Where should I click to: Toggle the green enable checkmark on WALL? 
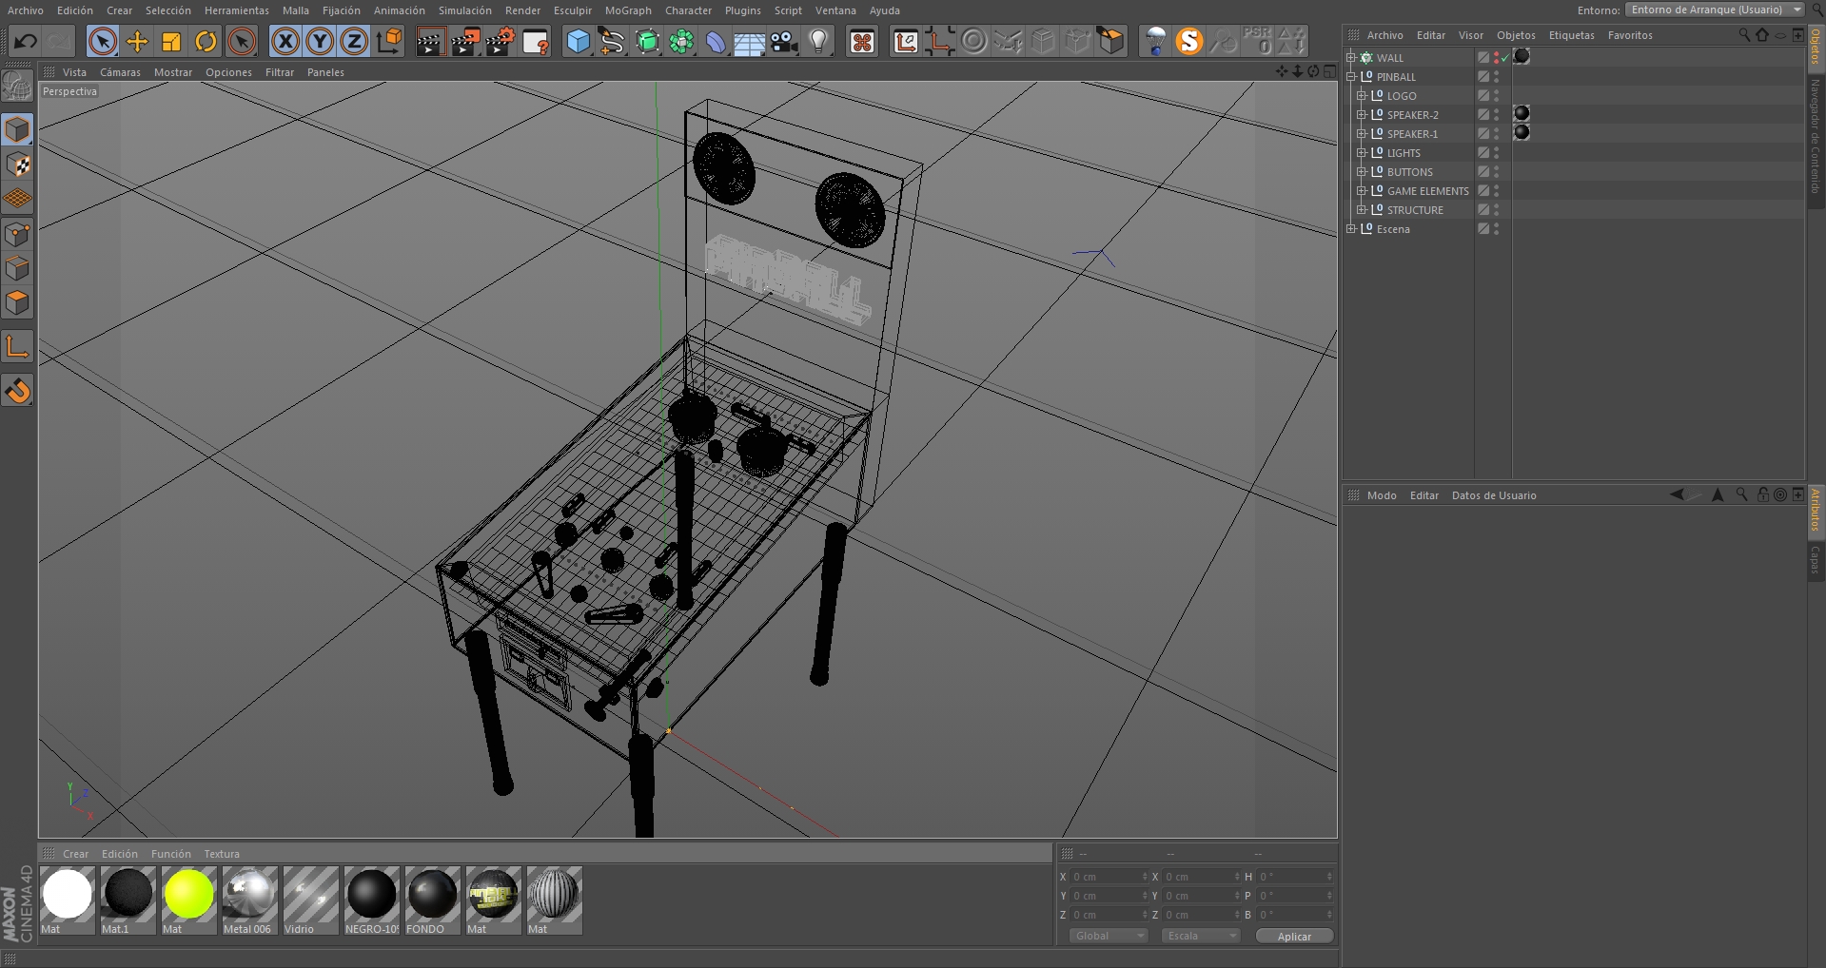pos(1505,58)
